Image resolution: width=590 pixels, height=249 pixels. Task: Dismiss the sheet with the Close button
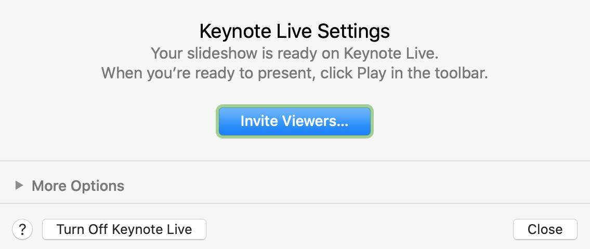click(545, 229)
